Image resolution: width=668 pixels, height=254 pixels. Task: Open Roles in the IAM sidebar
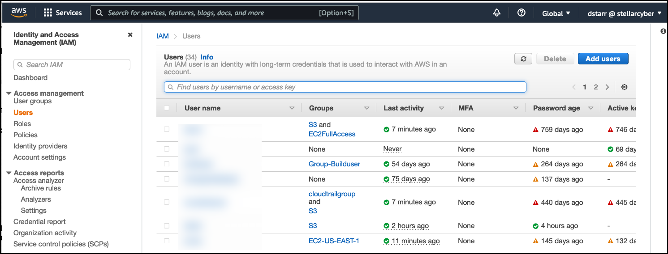pyautogui.click(x=22, y=124)
